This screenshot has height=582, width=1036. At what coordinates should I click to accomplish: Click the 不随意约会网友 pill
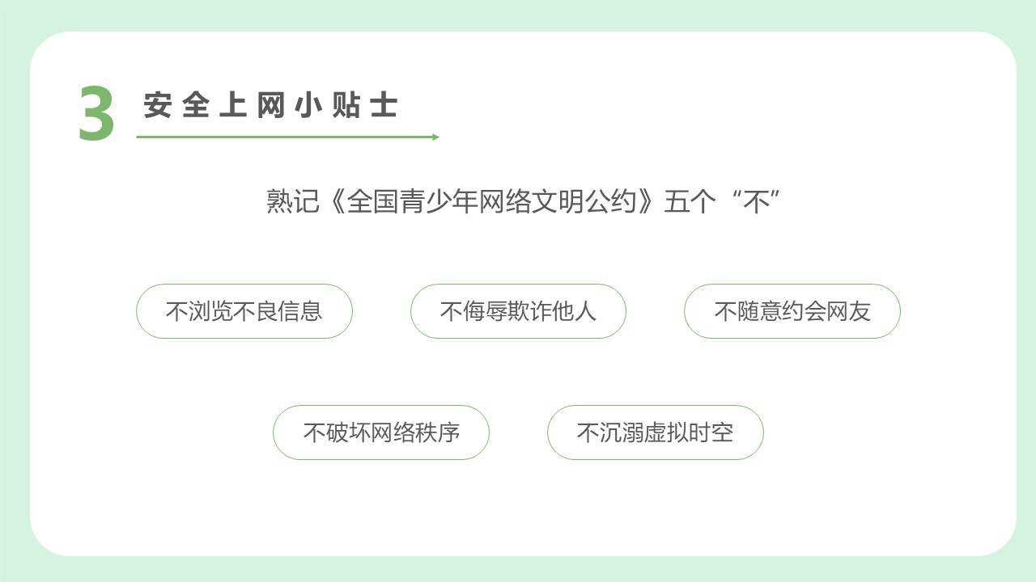[792, 311]
